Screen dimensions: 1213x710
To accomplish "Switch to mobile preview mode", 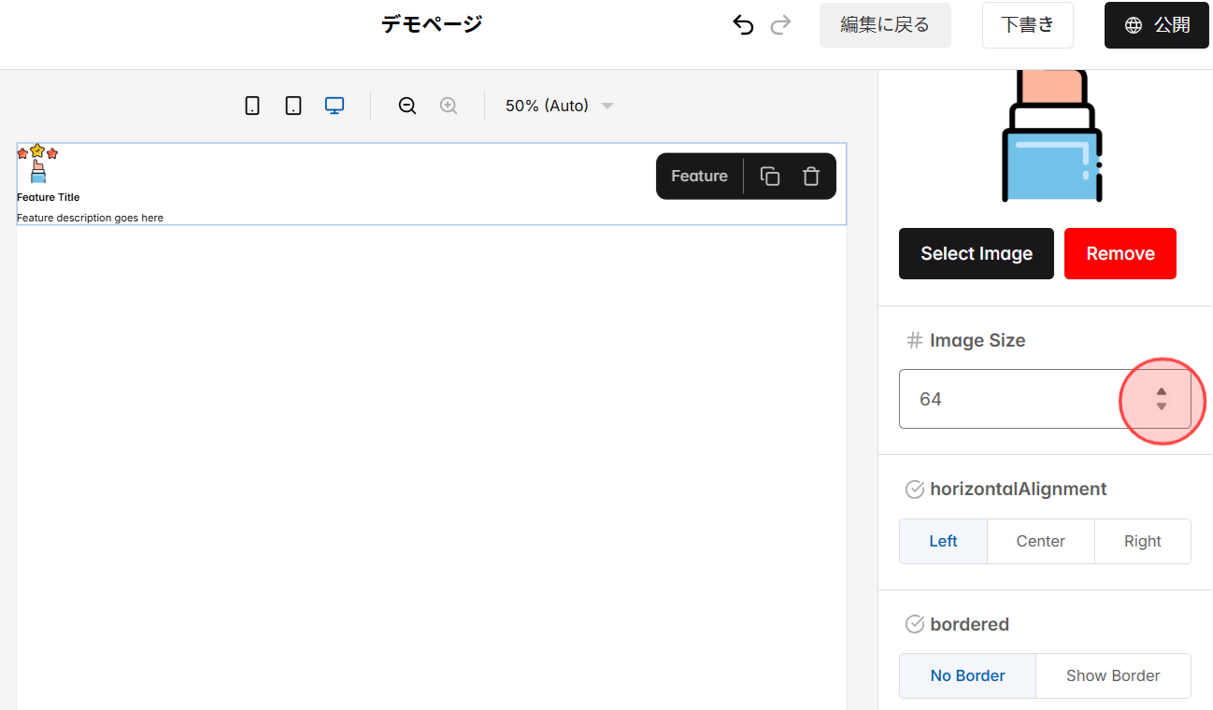I will coord(251,106).
